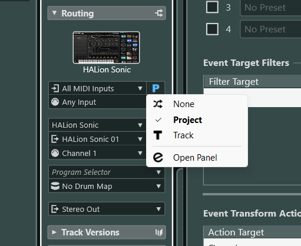Image resolution: width=301 pixels, height=246 pixels.
Task: Open the HALion Sonic 01 output dropdown
Action: click(97, 139)
